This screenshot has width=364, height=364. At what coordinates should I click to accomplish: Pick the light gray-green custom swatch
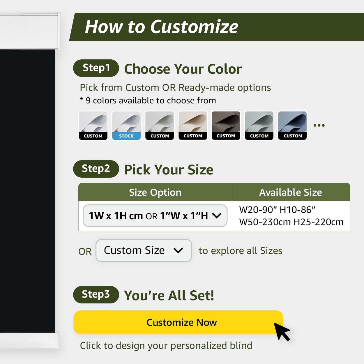coord(259,126)
